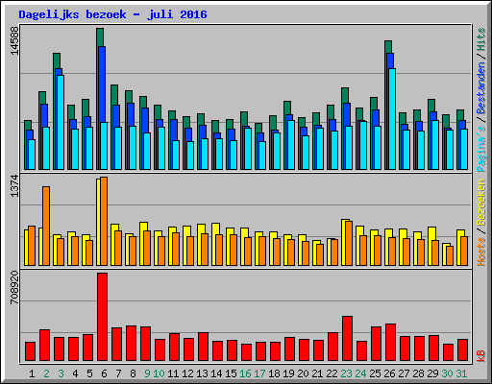Click day label 30 on the x-axis
The image size is (492, 384).
(x=447, y=373)
